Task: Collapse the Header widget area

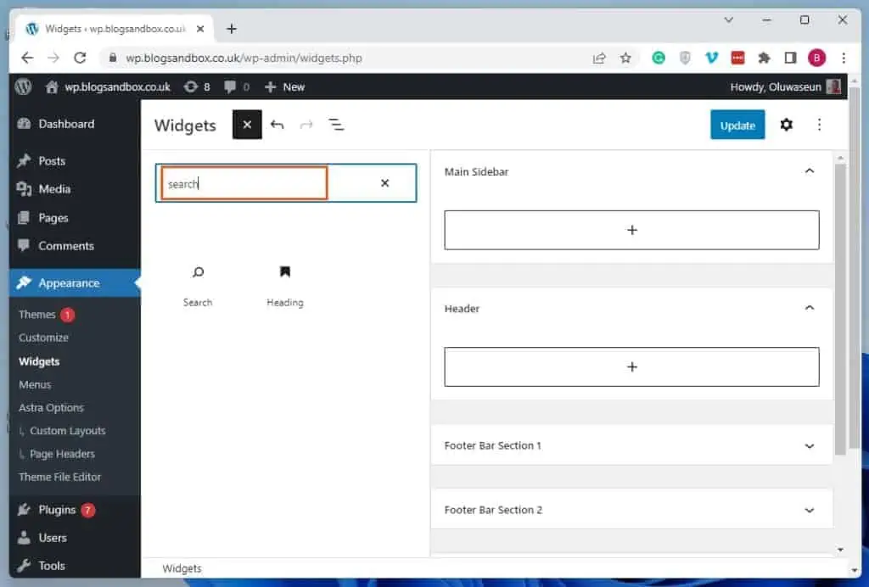Action: pyautogui.click(x=809, y=308)
